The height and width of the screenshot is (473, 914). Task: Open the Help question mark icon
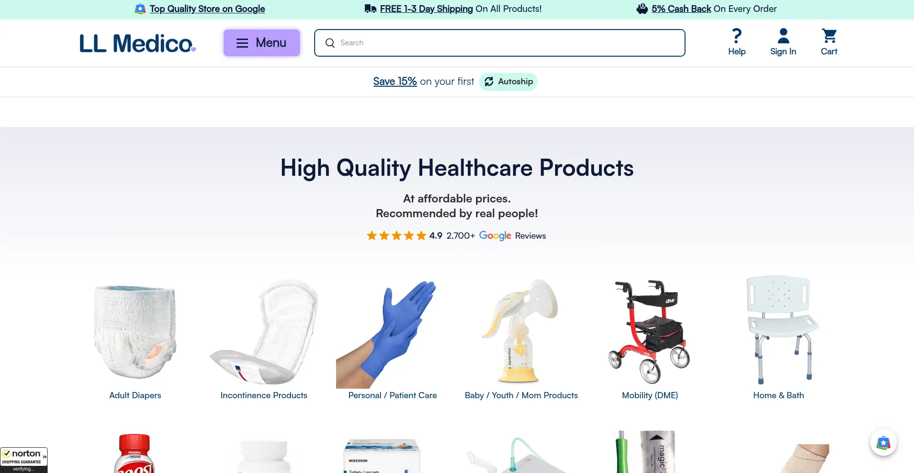pos(736,36)
